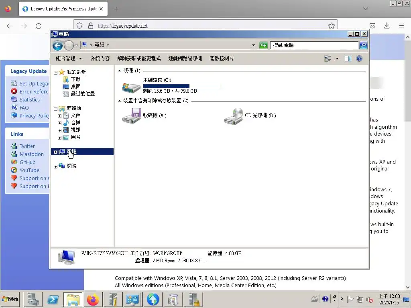Change view with the view icon
Screen dimensions: 411x308
pyautogui.click(x=328, y=59)
